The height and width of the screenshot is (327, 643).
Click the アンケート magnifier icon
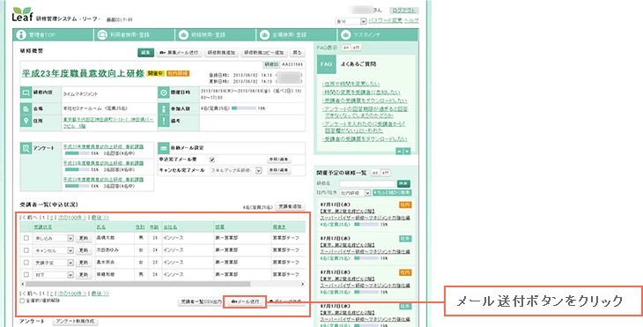pyautogui.click(x=26, y=148)
